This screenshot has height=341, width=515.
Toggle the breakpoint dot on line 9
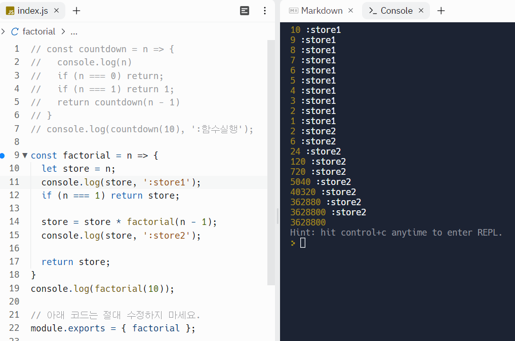coord(4,156)
